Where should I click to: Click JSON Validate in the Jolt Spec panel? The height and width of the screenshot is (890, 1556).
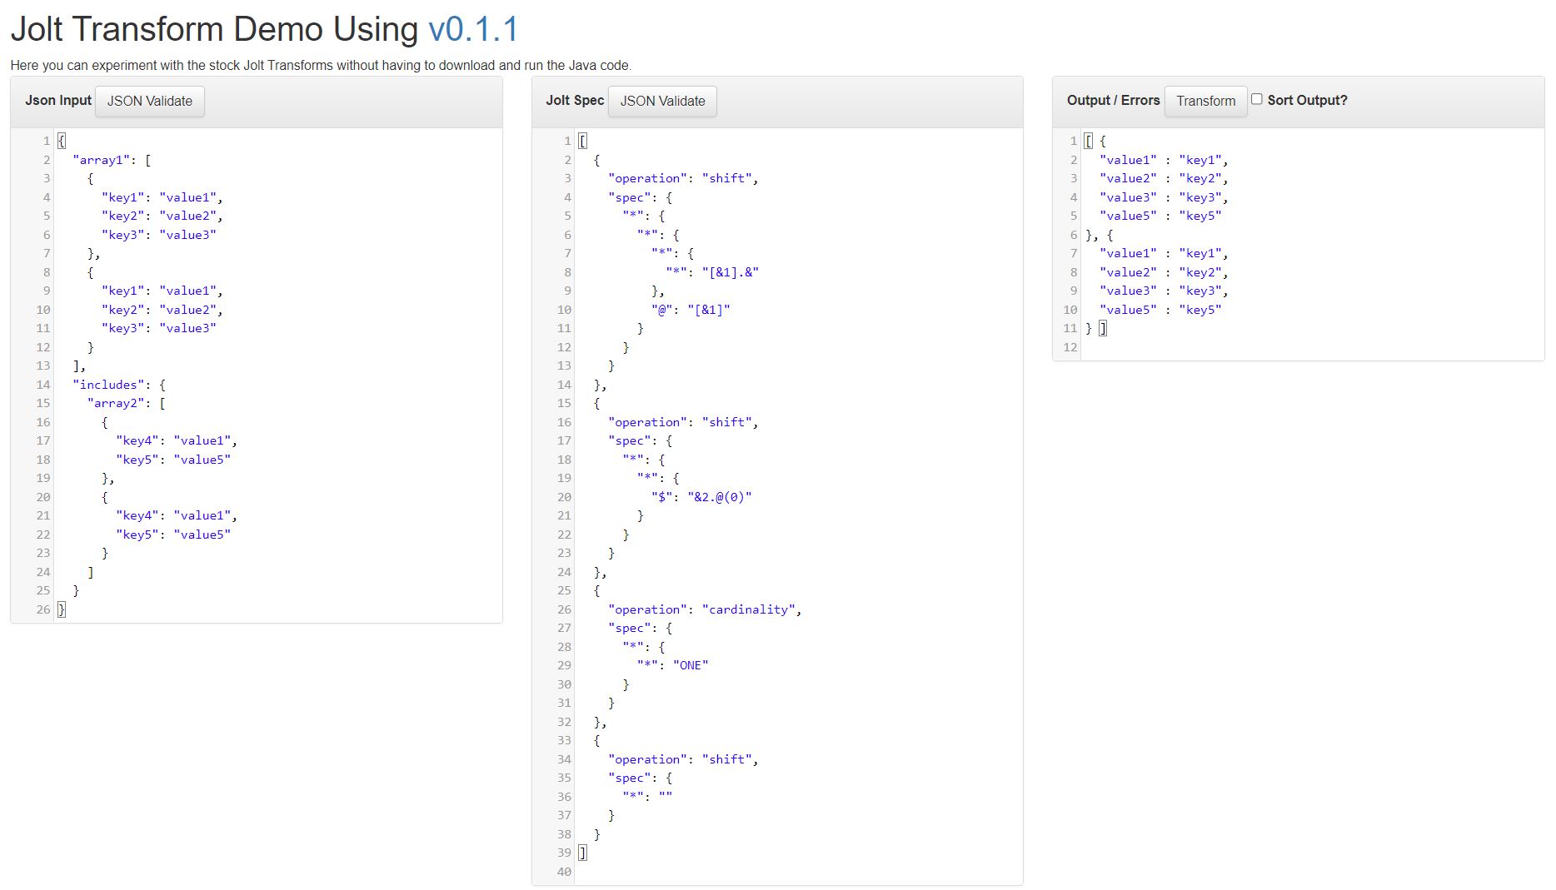click(662, 101)
